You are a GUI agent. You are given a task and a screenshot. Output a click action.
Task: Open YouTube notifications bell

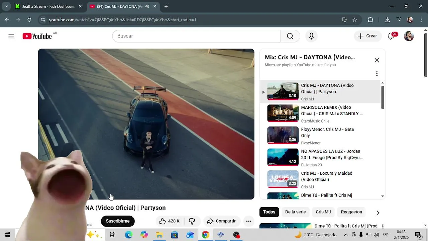391,36
